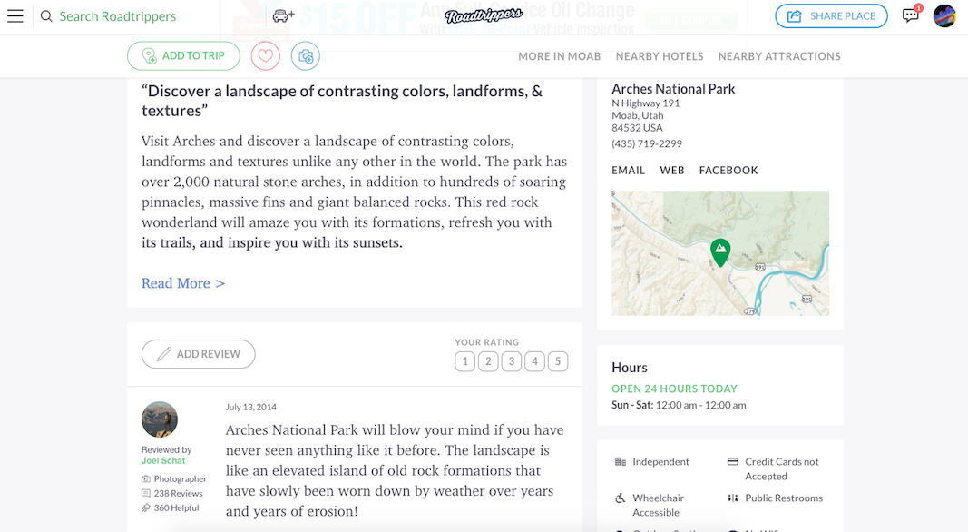Open the chat notifications icon

coord(911,15)
